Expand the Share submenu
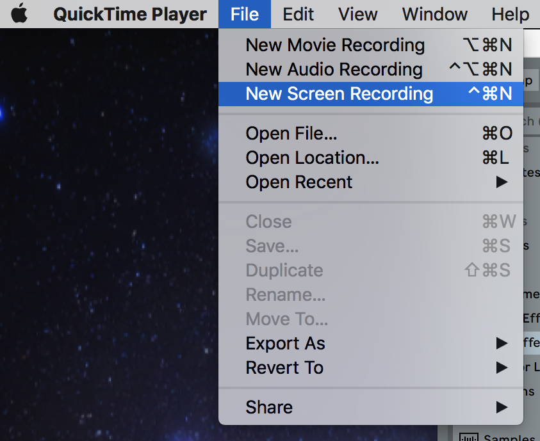 click(370, 407)
